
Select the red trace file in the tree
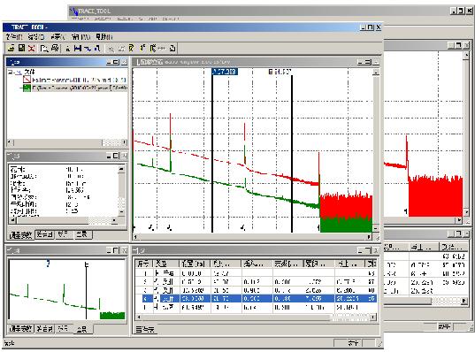pos(75,80)
